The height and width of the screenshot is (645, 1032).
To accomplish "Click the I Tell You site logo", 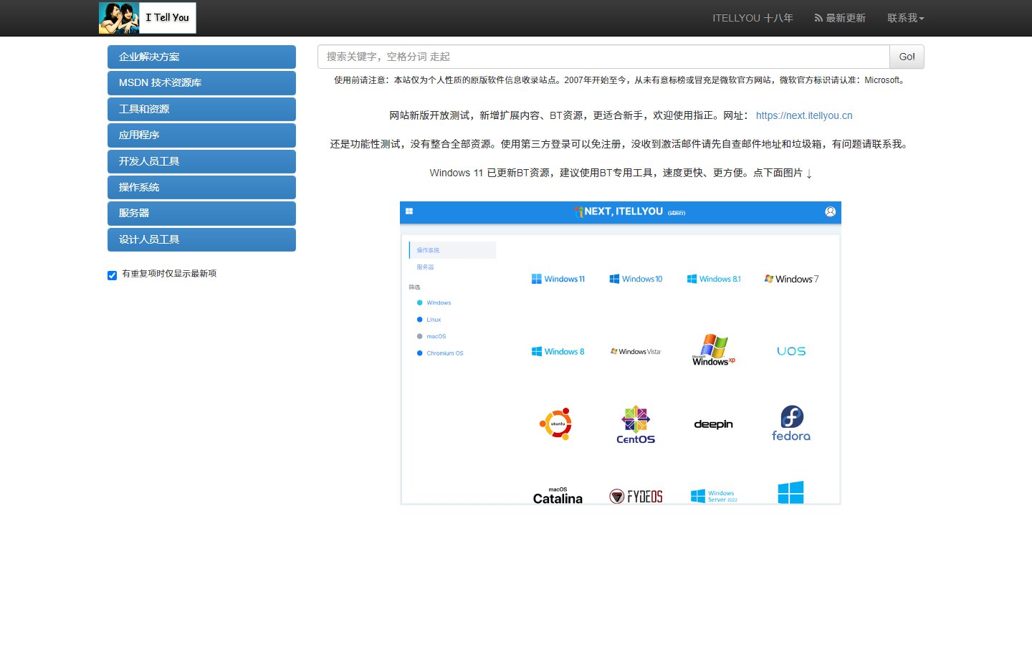I will coord(148,18).
